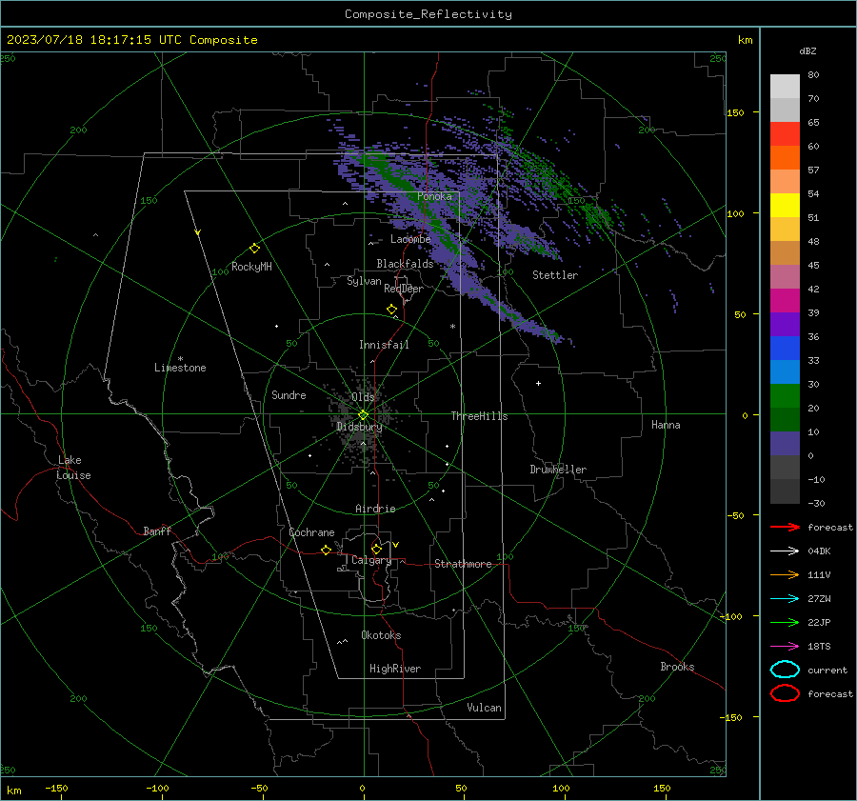Click the Airdrie city label

[375, 509]
